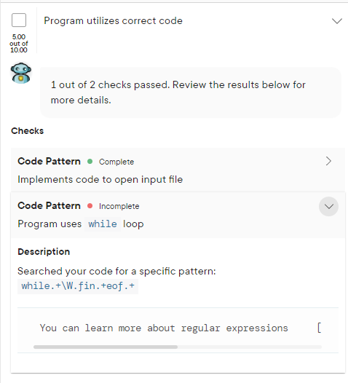Click the horizontal scrollbar under regular expressions text
Image resolution: width=348 pixels, height=383 pixels.
pos(106,347)
